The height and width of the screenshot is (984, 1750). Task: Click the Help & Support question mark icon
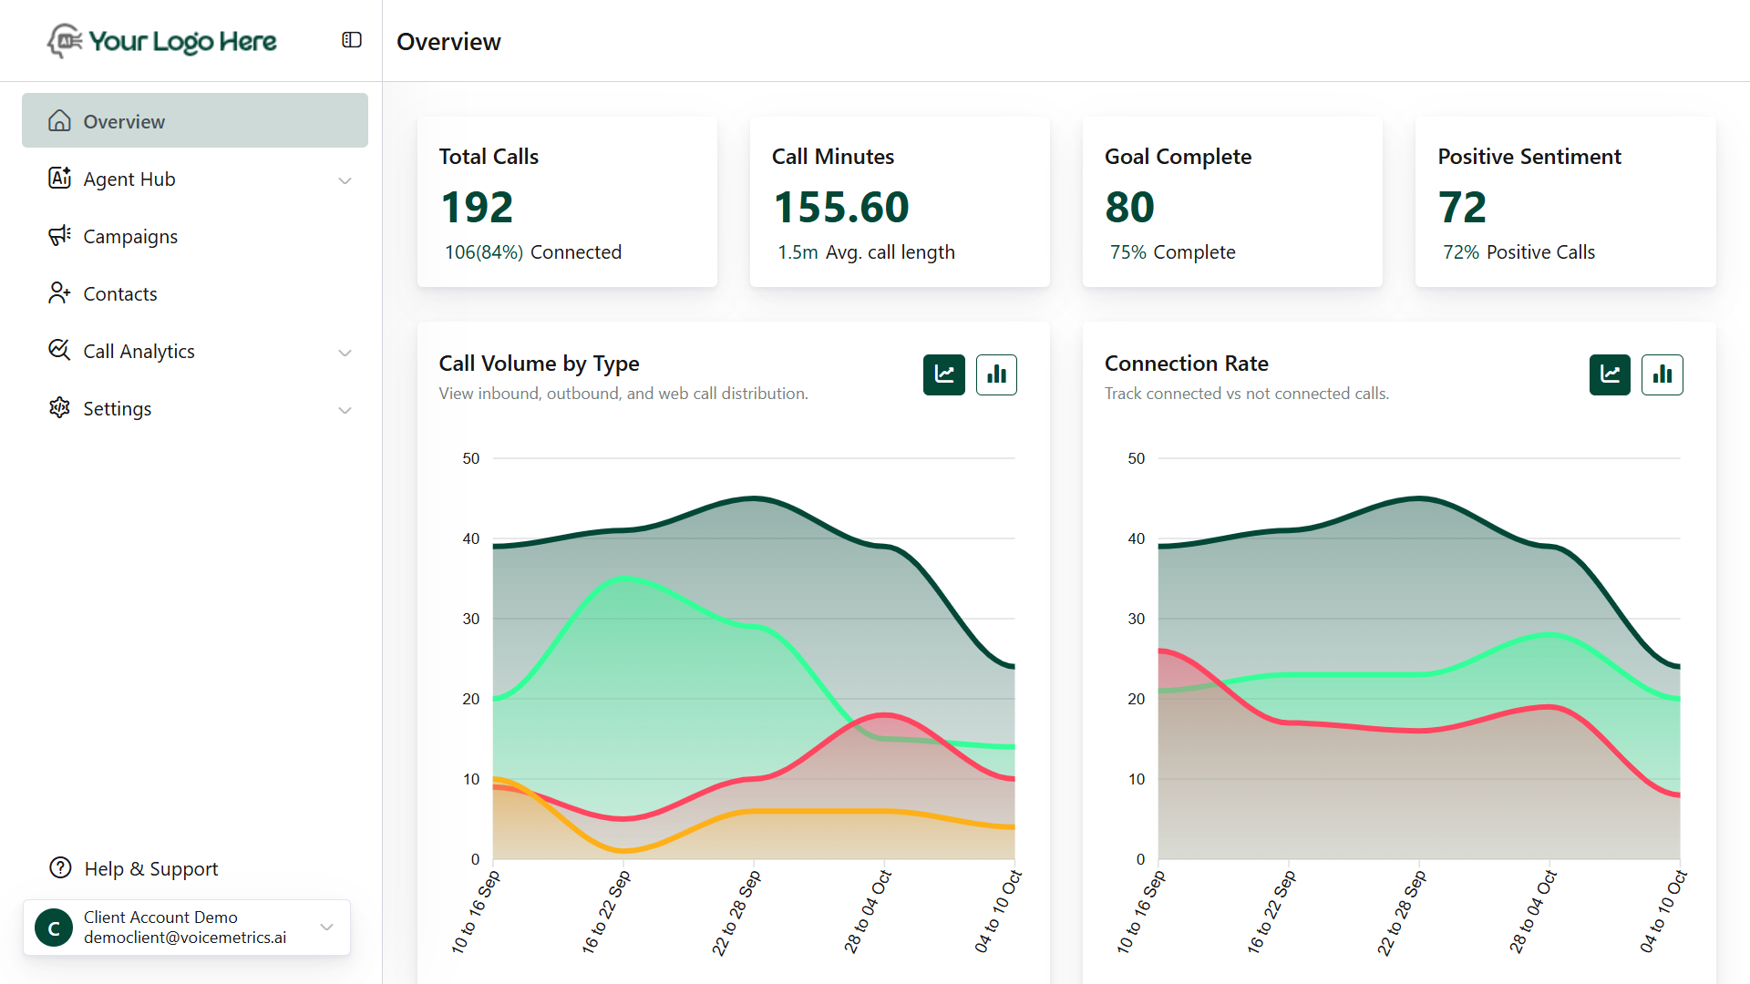tap(59, 867)
